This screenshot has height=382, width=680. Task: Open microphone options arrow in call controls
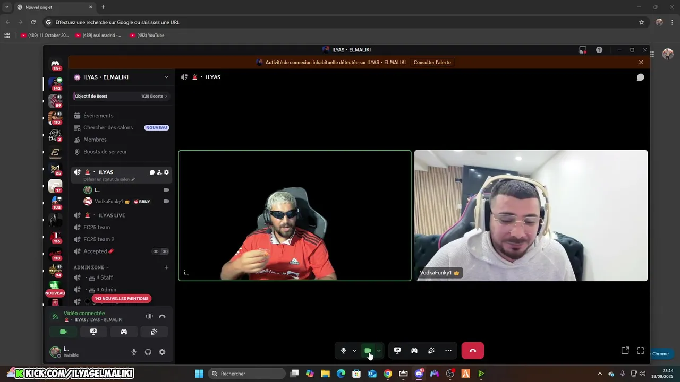coord(354,351)
